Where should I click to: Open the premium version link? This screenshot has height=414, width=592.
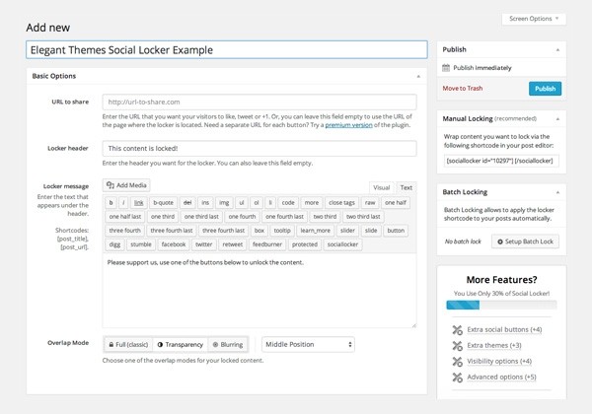[348, 125]
